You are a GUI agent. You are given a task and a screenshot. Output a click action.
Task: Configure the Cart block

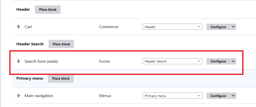(x=218, y=27)
